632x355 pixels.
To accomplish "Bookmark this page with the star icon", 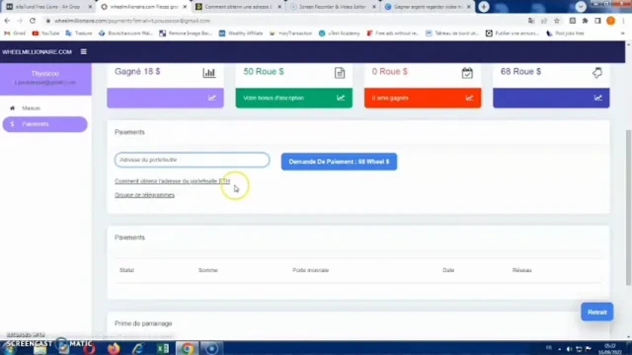I will pos(557,21).
